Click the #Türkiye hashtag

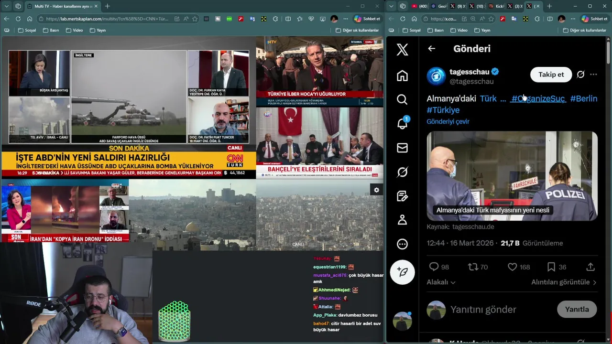(x=443, y=110)
